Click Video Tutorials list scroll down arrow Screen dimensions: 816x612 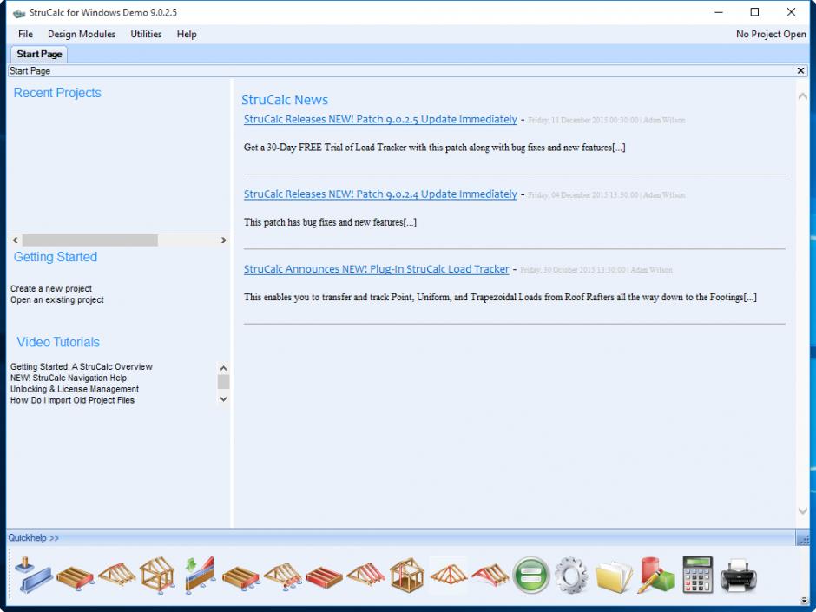224,399
